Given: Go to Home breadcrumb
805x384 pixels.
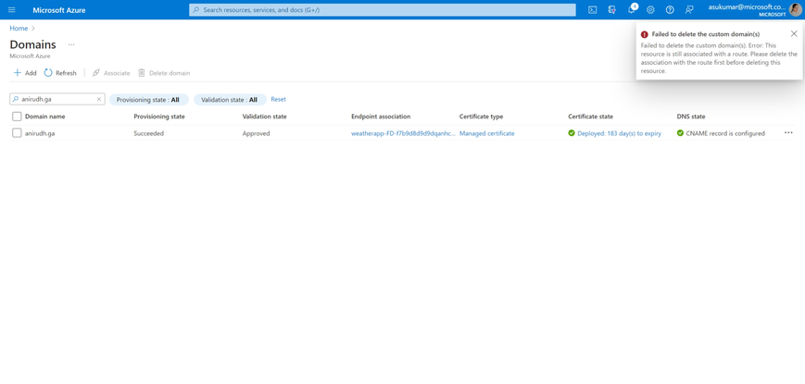Looking at the screenshot, I should click(x=19, y=28).
